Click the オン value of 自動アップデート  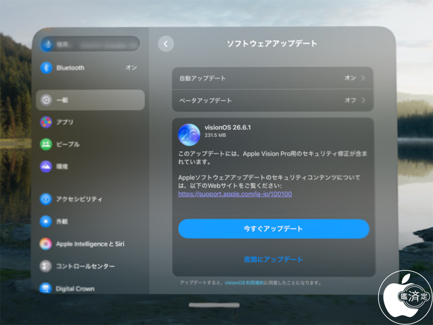[350, 78]
